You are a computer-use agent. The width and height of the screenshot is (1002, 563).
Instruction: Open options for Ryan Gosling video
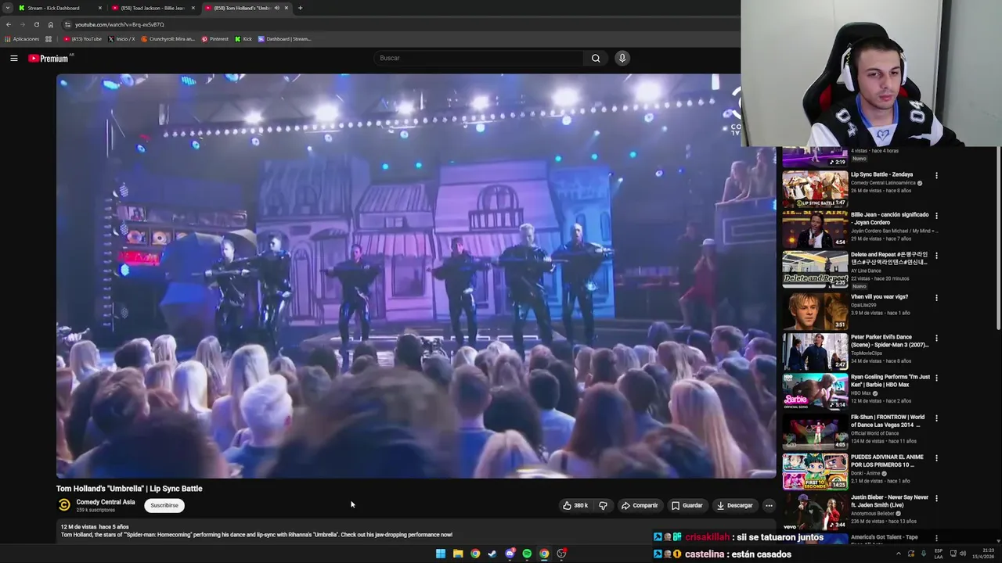(936, 378)
